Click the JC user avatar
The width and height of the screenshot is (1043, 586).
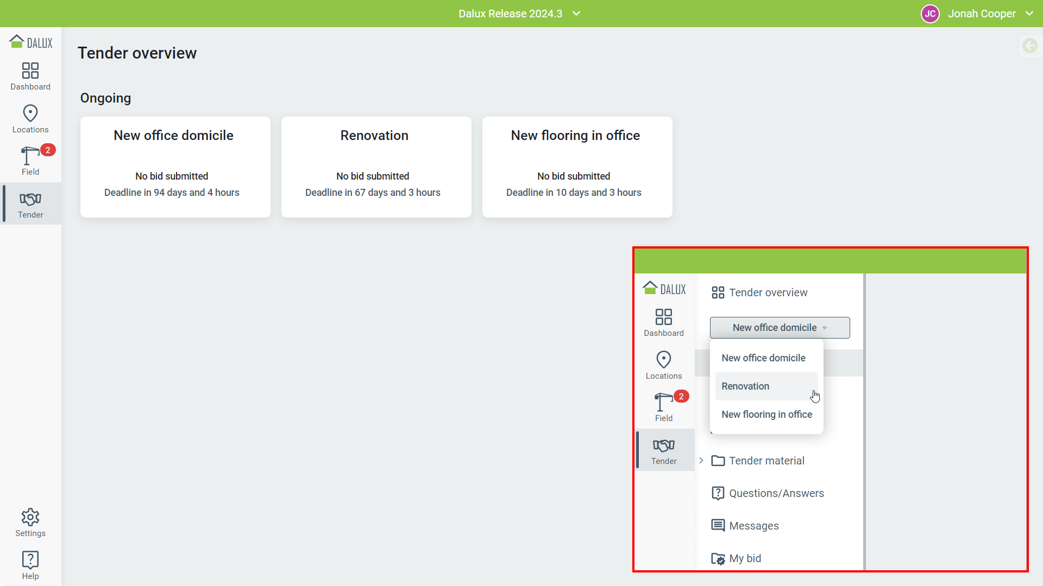pyautogui.click(x=930, y=14)
